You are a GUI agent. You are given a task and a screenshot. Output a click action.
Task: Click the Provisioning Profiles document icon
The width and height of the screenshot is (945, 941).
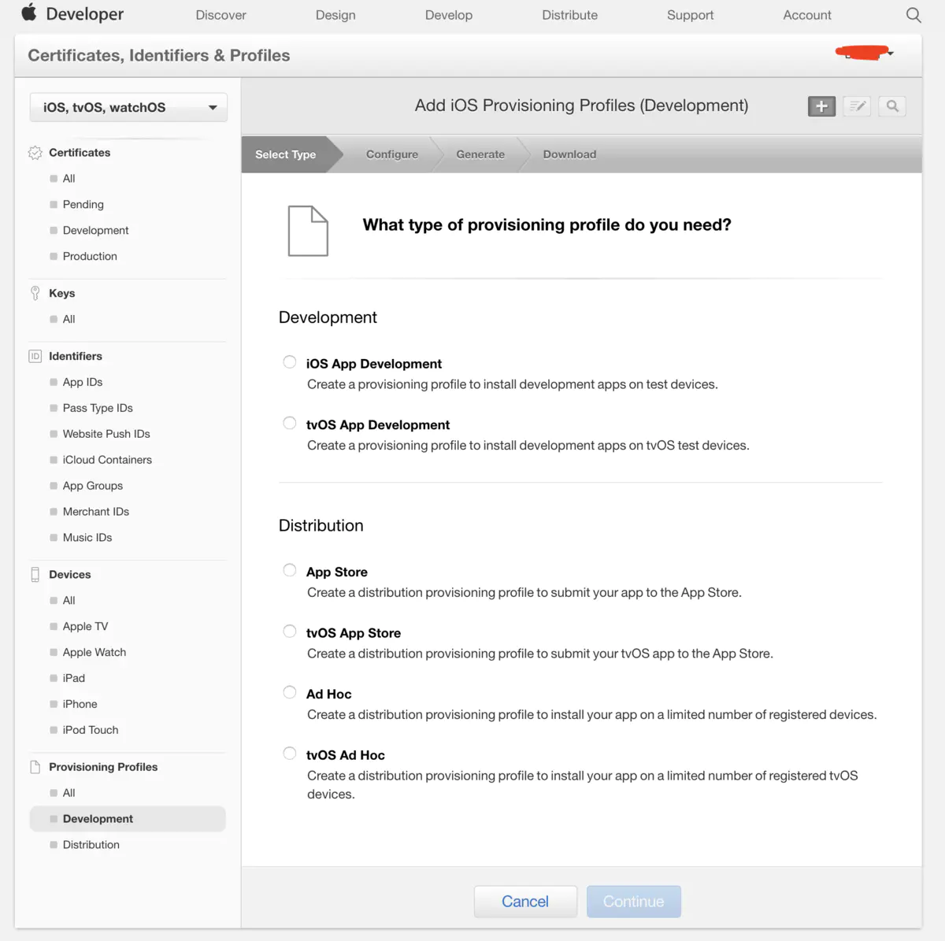click(35, 767)
